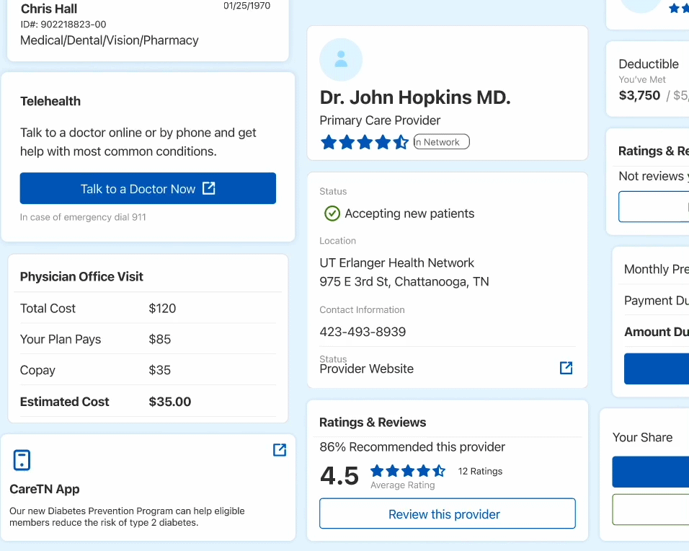The width and height of the screenshot is (689, 551).
Task: Click the blue button in Your Share card
Action: [650, 472]
